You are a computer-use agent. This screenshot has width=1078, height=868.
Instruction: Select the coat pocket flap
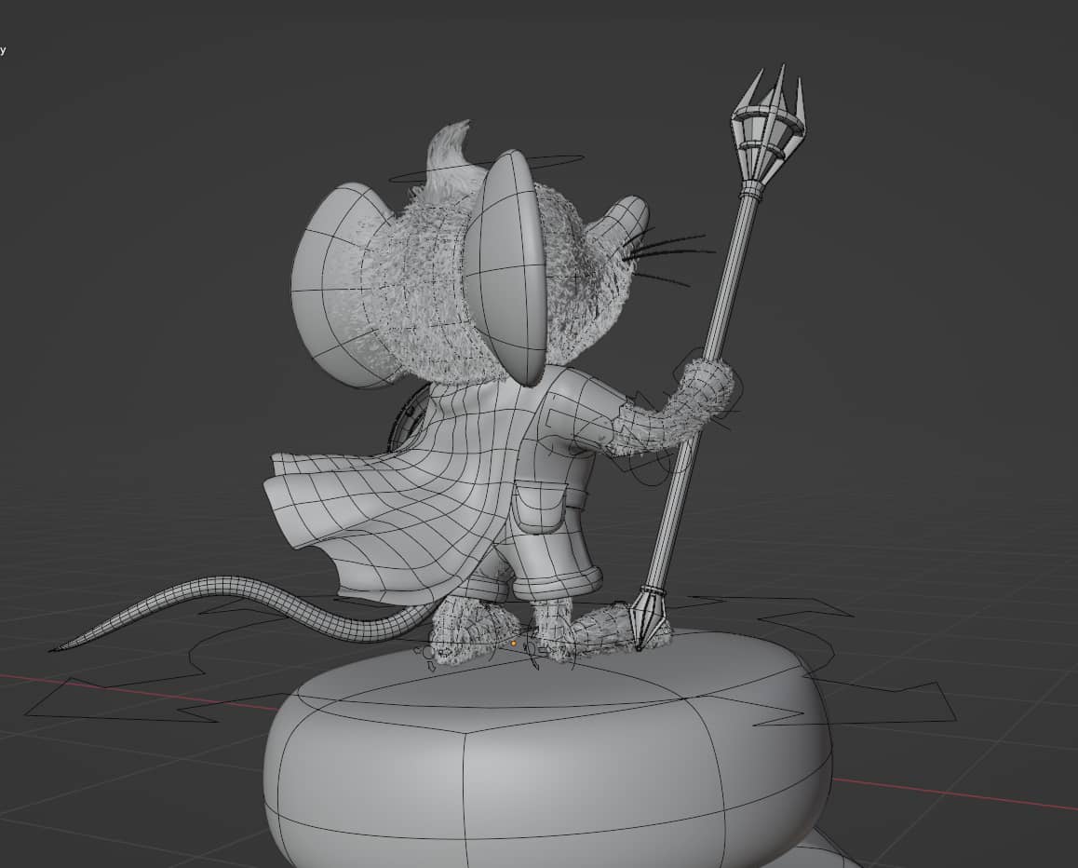(x=541, y=505)
